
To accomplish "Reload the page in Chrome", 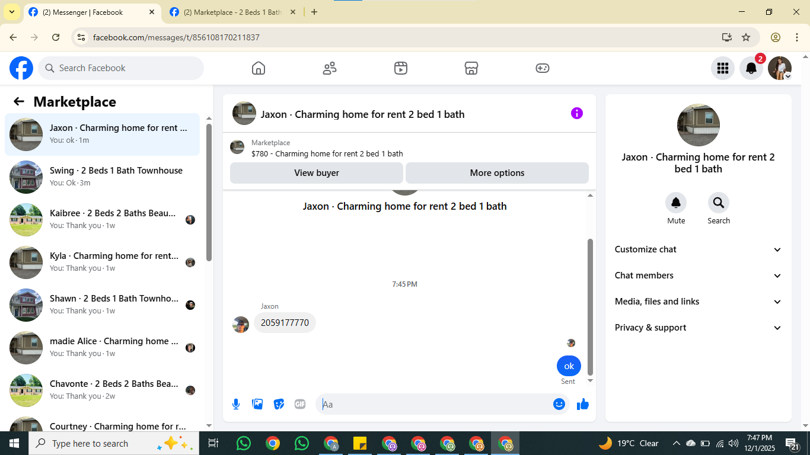I will click(x=56, y=37).
